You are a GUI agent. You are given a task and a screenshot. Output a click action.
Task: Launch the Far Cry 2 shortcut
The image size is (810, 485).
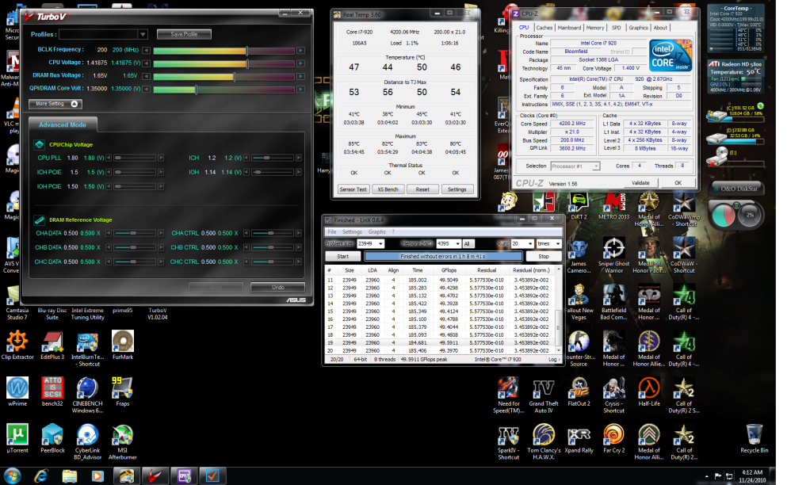point(613,438)
